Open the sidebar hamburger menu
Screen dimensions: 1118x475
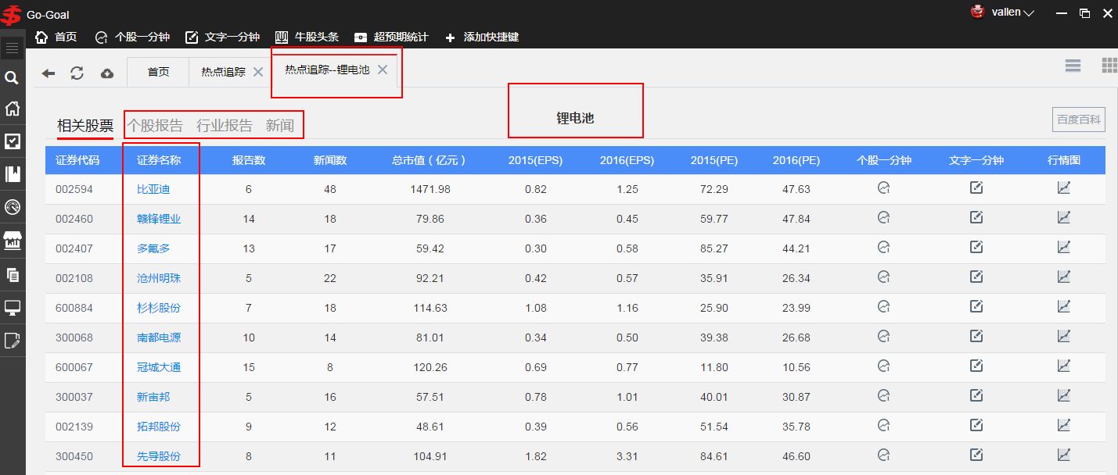pos(12,48)
